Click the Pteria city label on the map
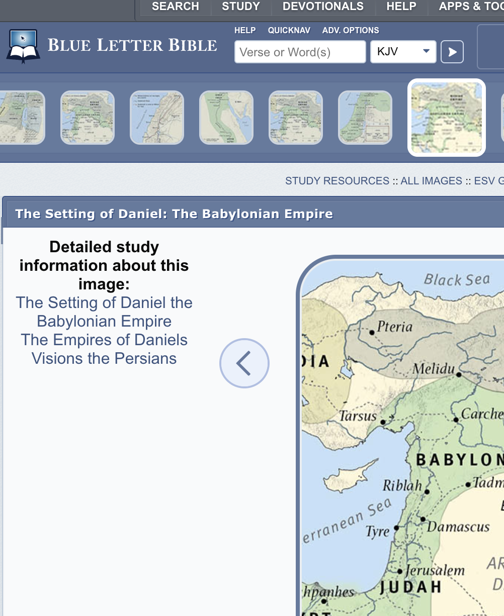504x616 pixels. [x=395, y=327]
